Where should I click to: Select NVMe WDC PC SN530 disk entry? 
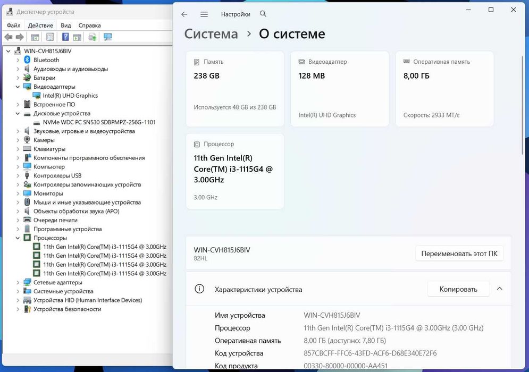click(99, 122)
